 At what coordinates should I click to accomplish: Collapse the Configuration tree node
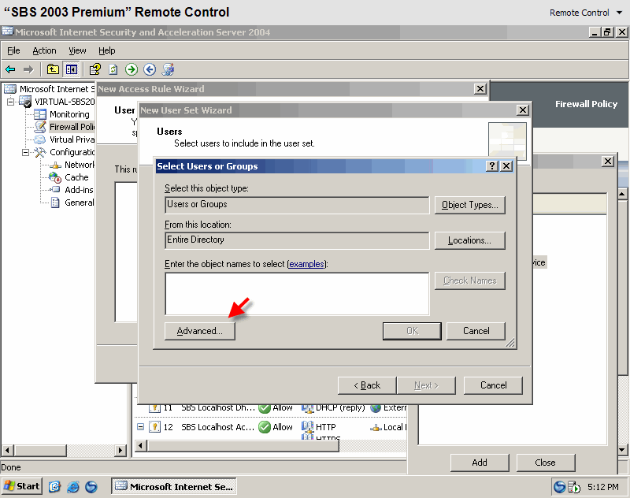point(26,152)
